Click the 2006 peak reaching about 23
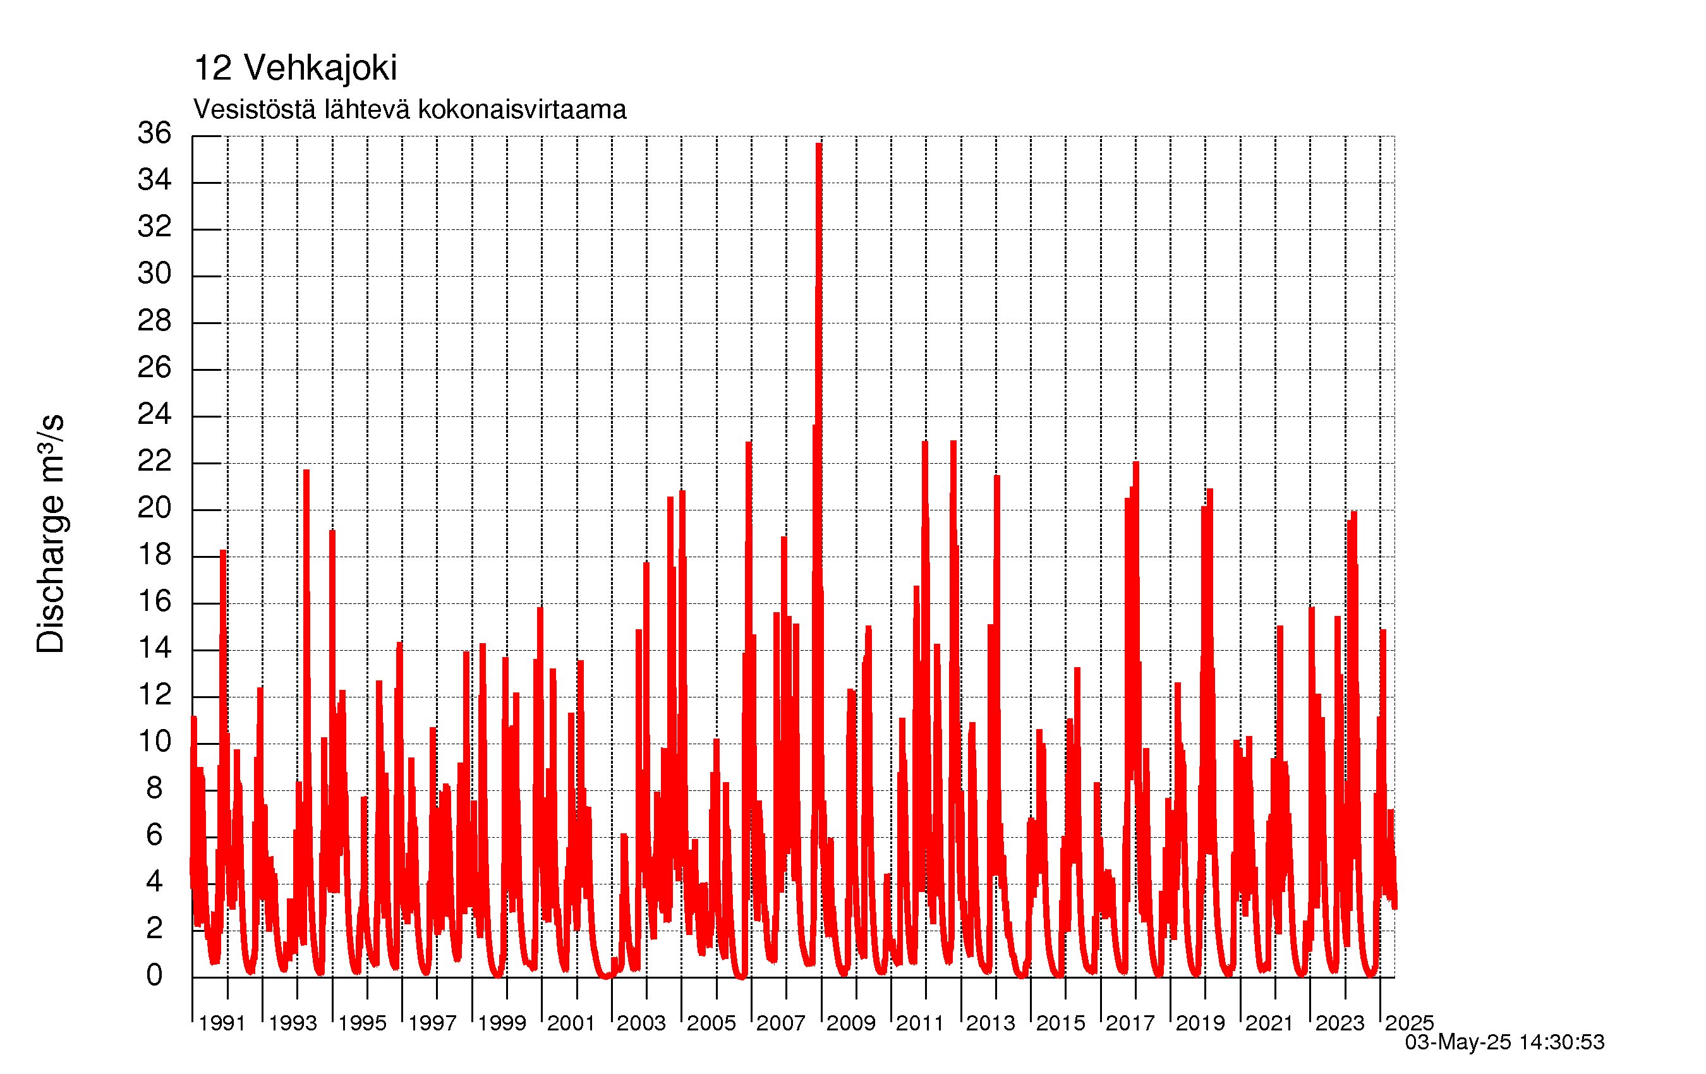The width and height of the screenshot is (1706, 1074). (x=749, y=445)
